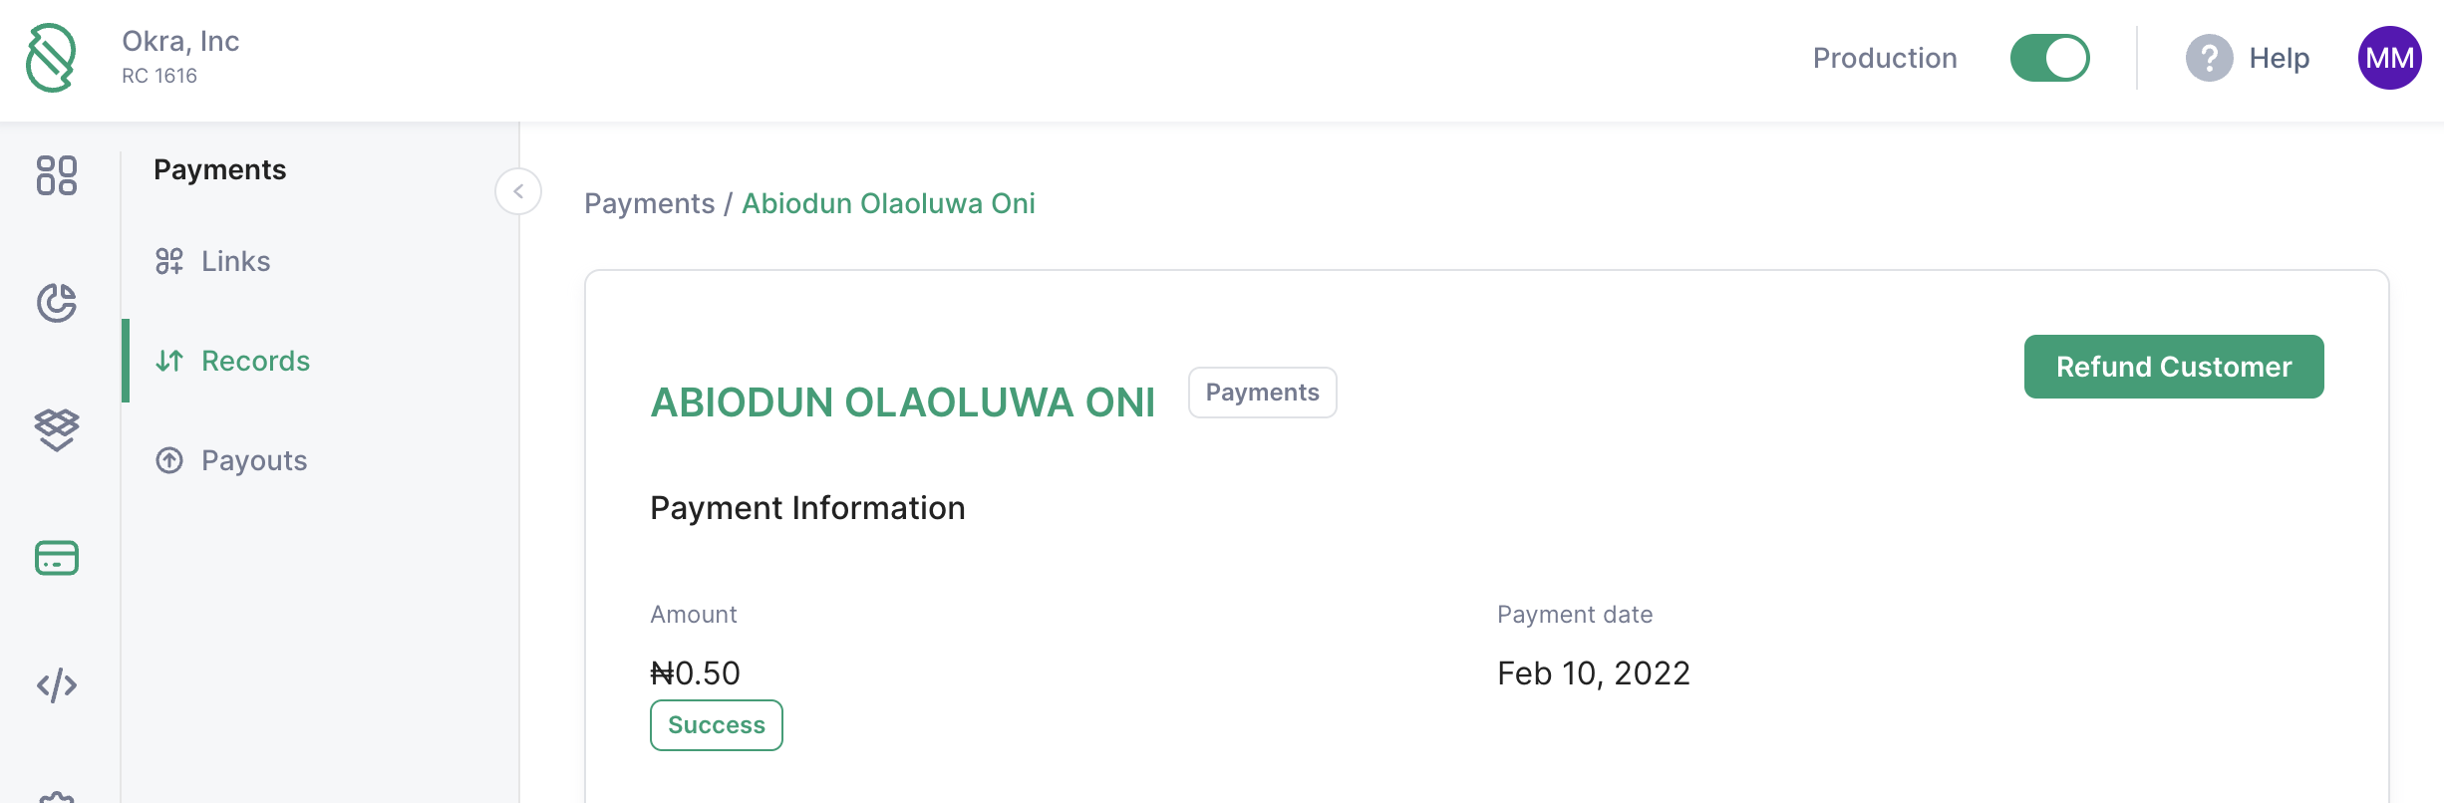Viewport: 2444px width, 803px height.
Task: Click the Success status badge
Action: tap(717, 725)
